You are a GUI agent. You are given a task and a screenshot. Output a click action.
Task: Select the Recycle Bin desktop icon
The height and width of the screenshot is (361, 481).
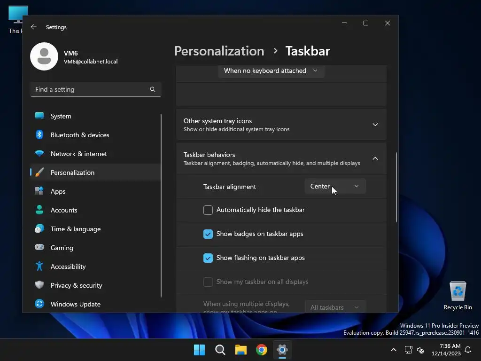[x=458, y=295]
